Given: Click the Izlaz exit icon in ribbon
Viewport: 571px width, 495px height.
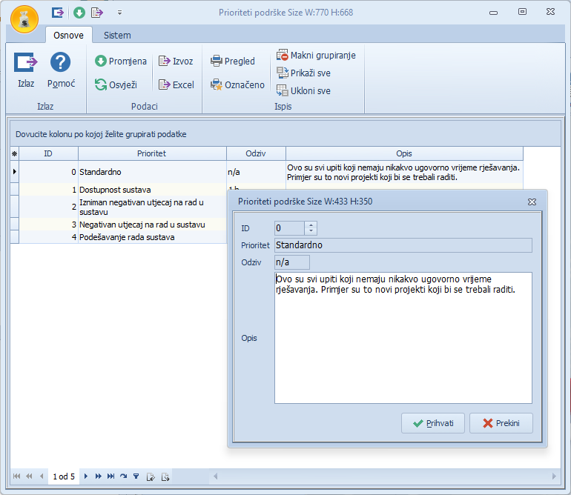Looking at the screenshot, I should (x=26, y=63).
